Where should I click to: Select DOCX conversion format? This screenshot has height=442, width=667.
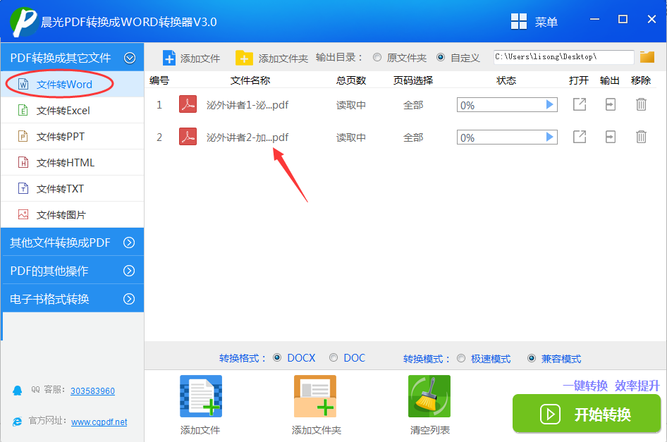coord(277,358)
